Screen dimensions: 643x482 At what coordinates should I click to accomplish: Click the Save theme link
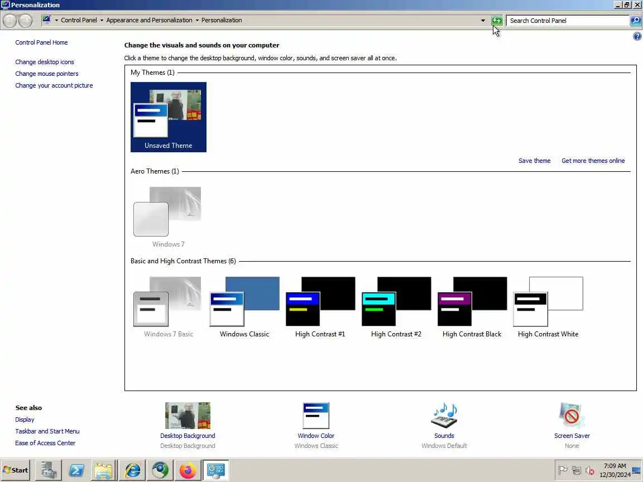point(534,161)
